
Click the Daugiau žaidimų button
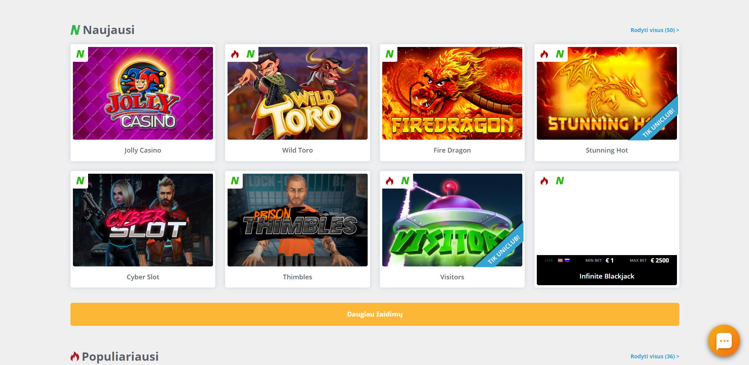(x=375, y=314)
